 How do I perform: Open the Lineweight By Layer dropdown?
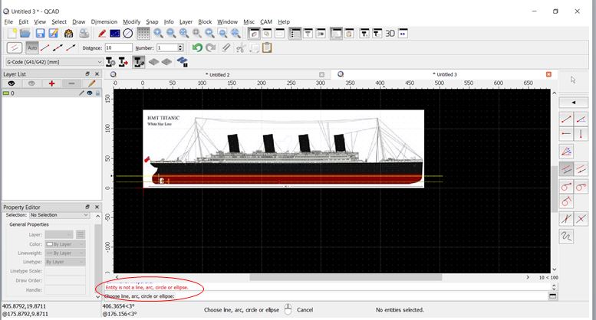click(65, 253)
